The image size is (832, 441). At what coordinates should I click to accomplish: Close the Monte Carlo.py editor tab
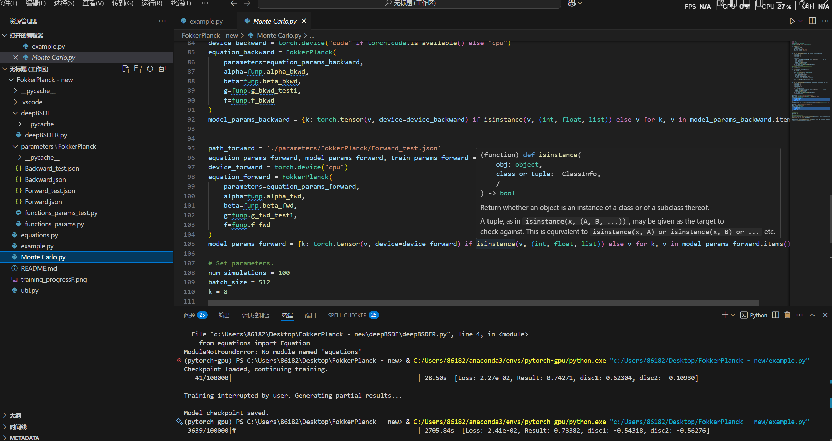(304, 21)
